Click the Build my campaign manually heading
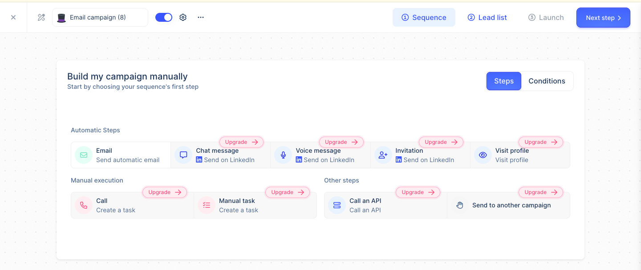The width and height of the screenshot is (641, 270). coord(127,76)
